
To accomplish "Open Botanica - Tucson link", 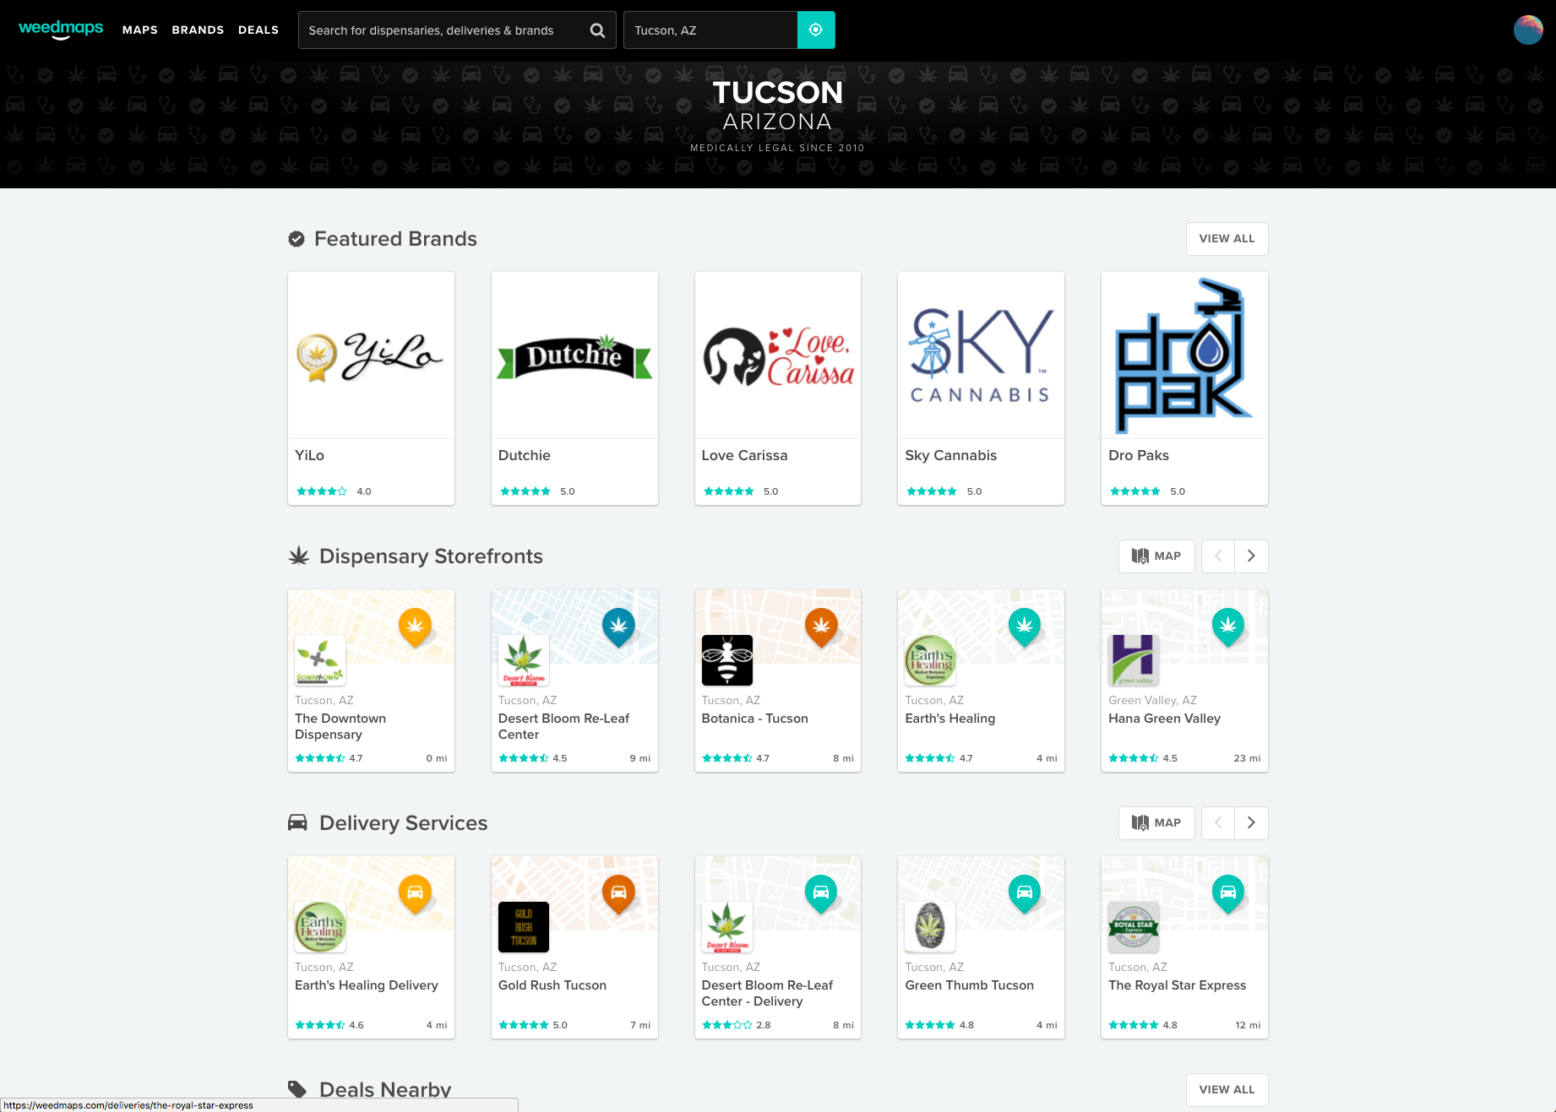I will tap(754, 719).
